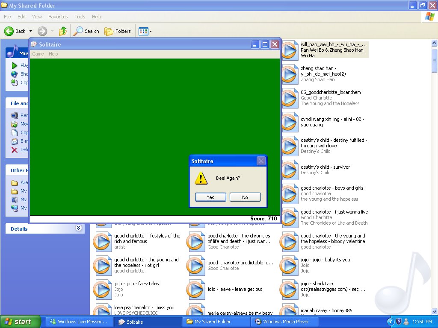Viewport: 438px width, 328px height.
Task: Click file name 'good charlotte - the chronicles of life and death'
Action: (x=239, y=238)
